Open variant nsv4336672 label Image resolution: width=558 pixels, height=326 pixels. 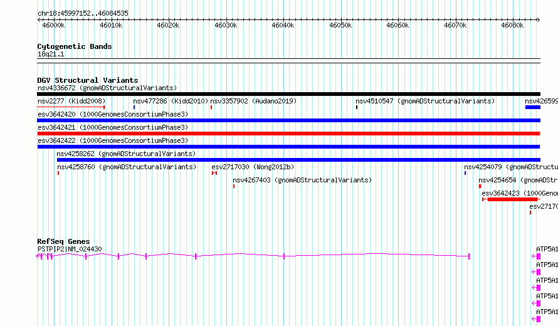click(107, 88)
